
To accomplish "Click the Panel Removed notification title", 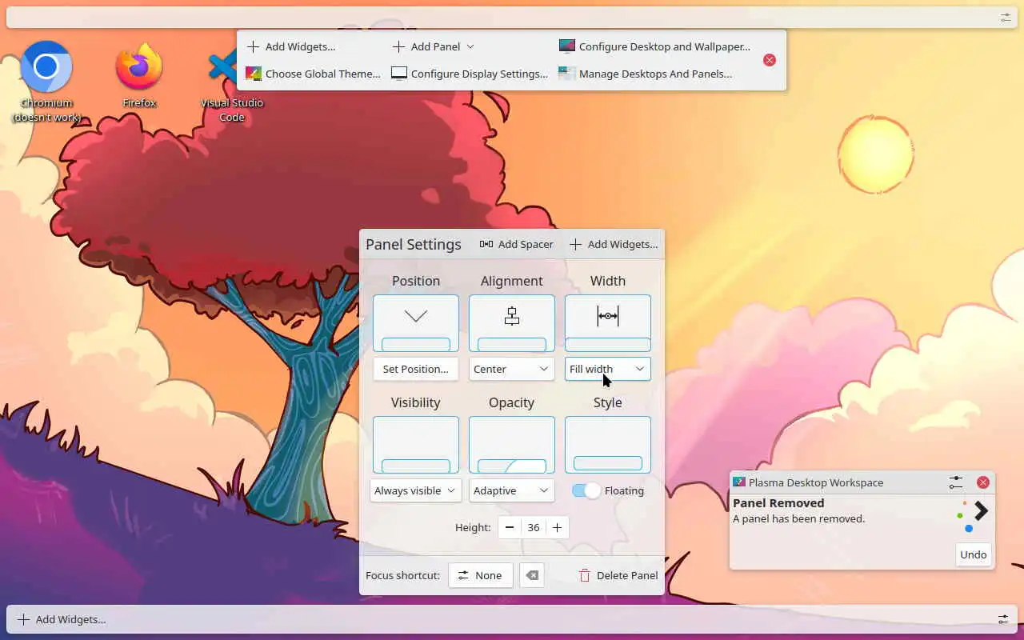I will pos(778,503).
